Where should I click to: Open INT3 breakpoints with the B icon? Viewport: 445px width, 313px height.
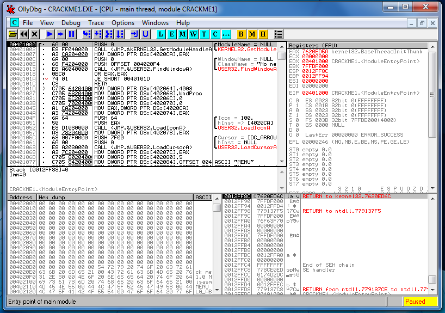pyautogui.click(x=241, y=34)
